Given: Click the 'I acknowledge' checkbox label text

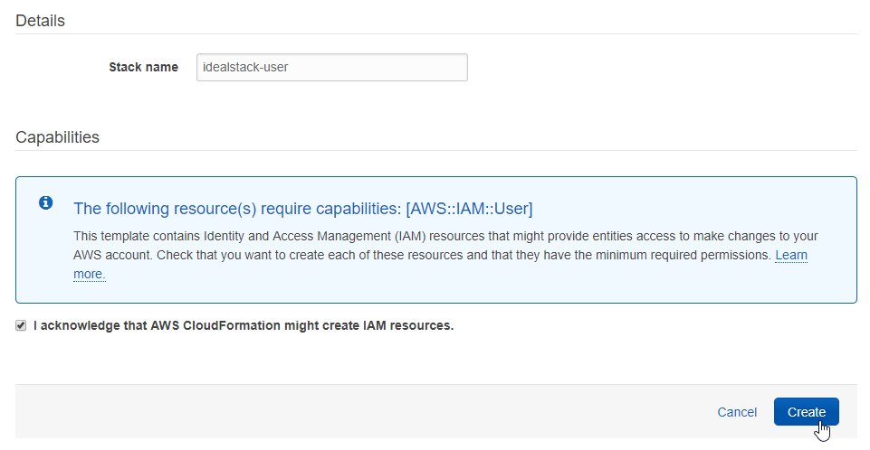Looking at the screenshot, I should [x=243, y=325].
